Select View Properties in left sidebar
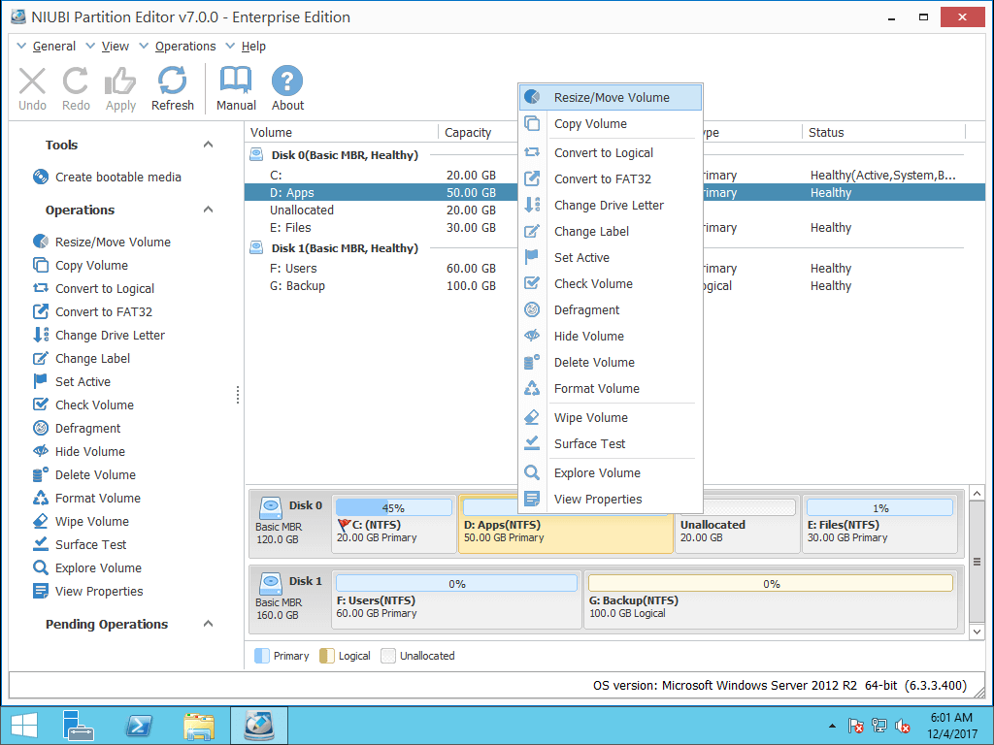This screenshot has height=745, width=994. (x=88, y=591)
